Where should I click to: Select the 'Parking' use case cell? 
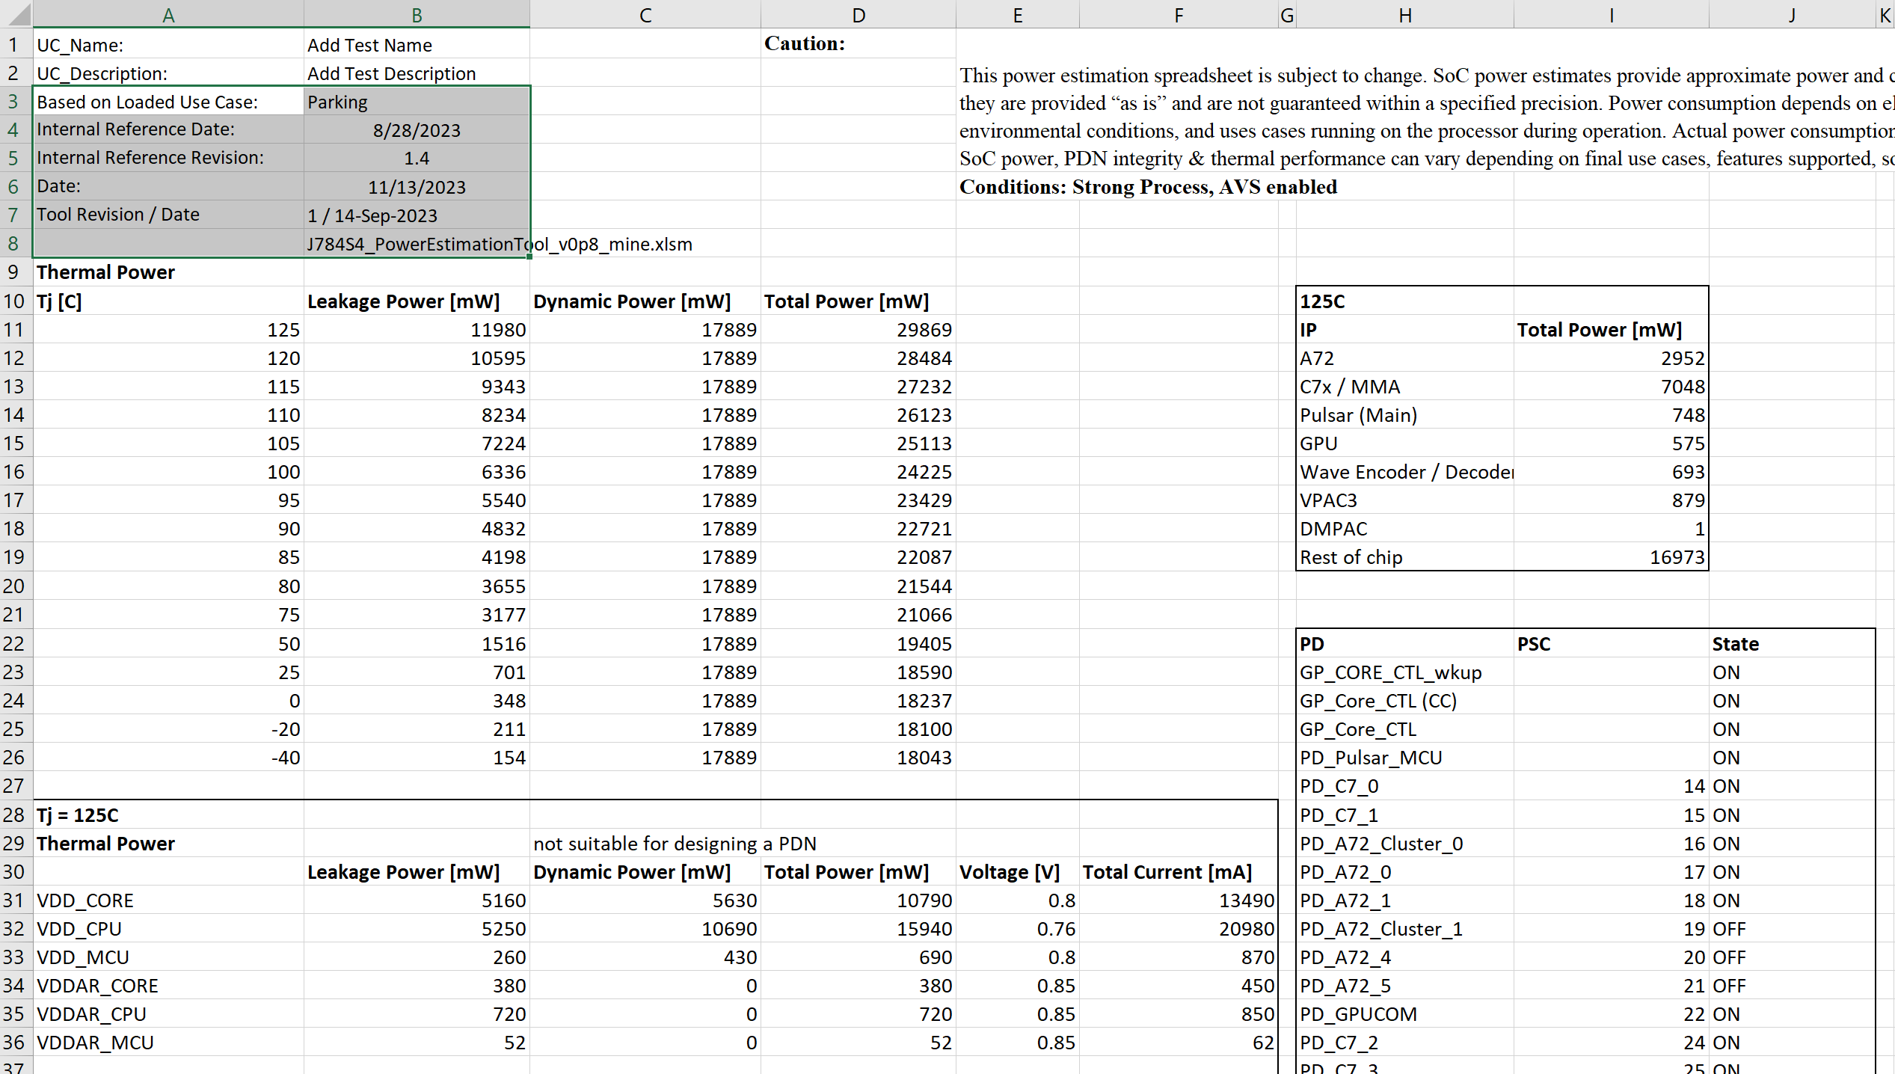(x=417, y=102)
